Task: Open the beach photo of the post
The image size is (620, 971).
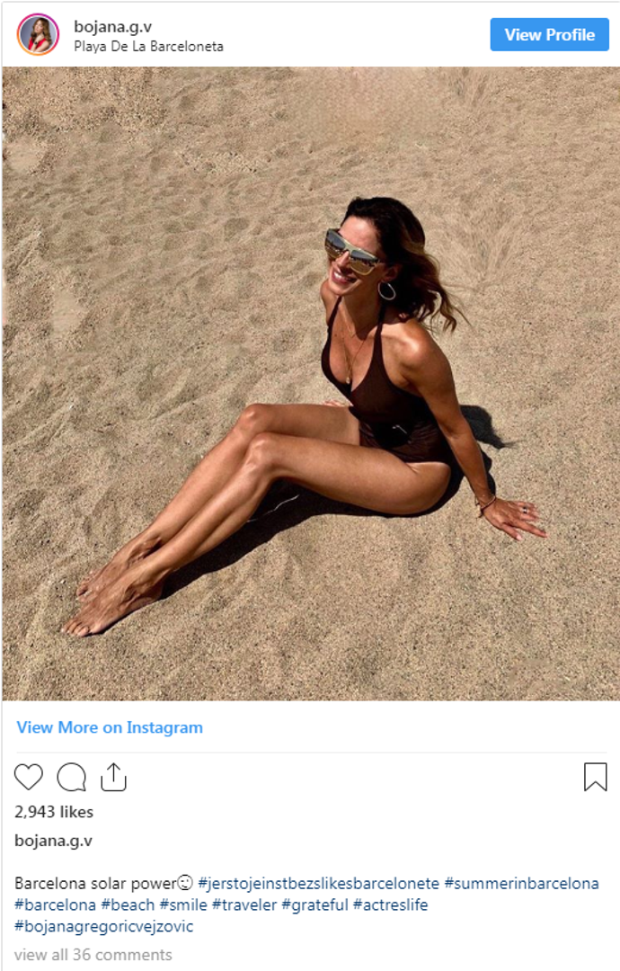Action: point(311,383)
